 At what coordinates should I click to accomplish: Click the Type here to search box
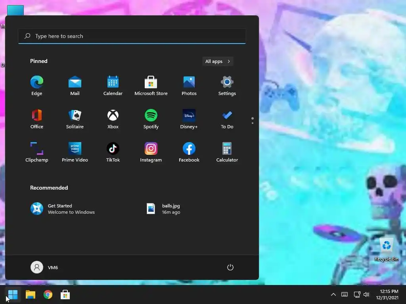(132, 36)
